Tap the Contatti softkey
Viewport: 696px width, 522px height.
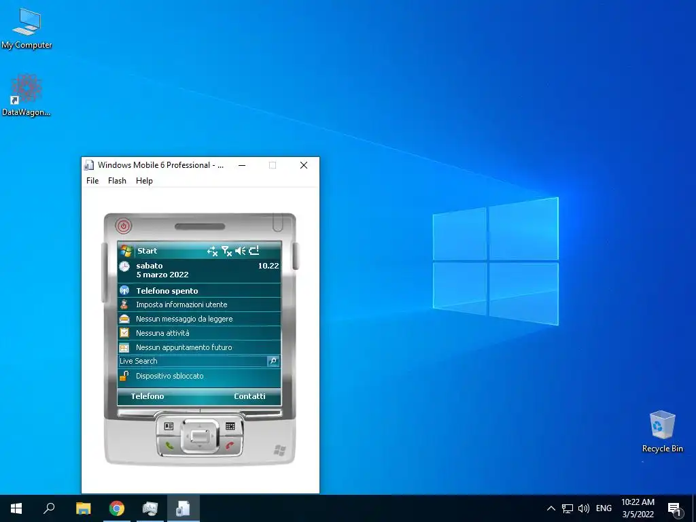249,396
